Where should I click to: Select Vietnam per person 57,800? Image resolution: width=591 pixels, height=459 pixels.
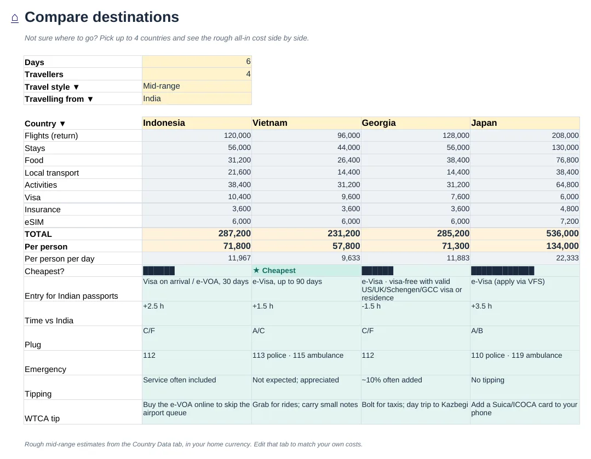(306, 246)
